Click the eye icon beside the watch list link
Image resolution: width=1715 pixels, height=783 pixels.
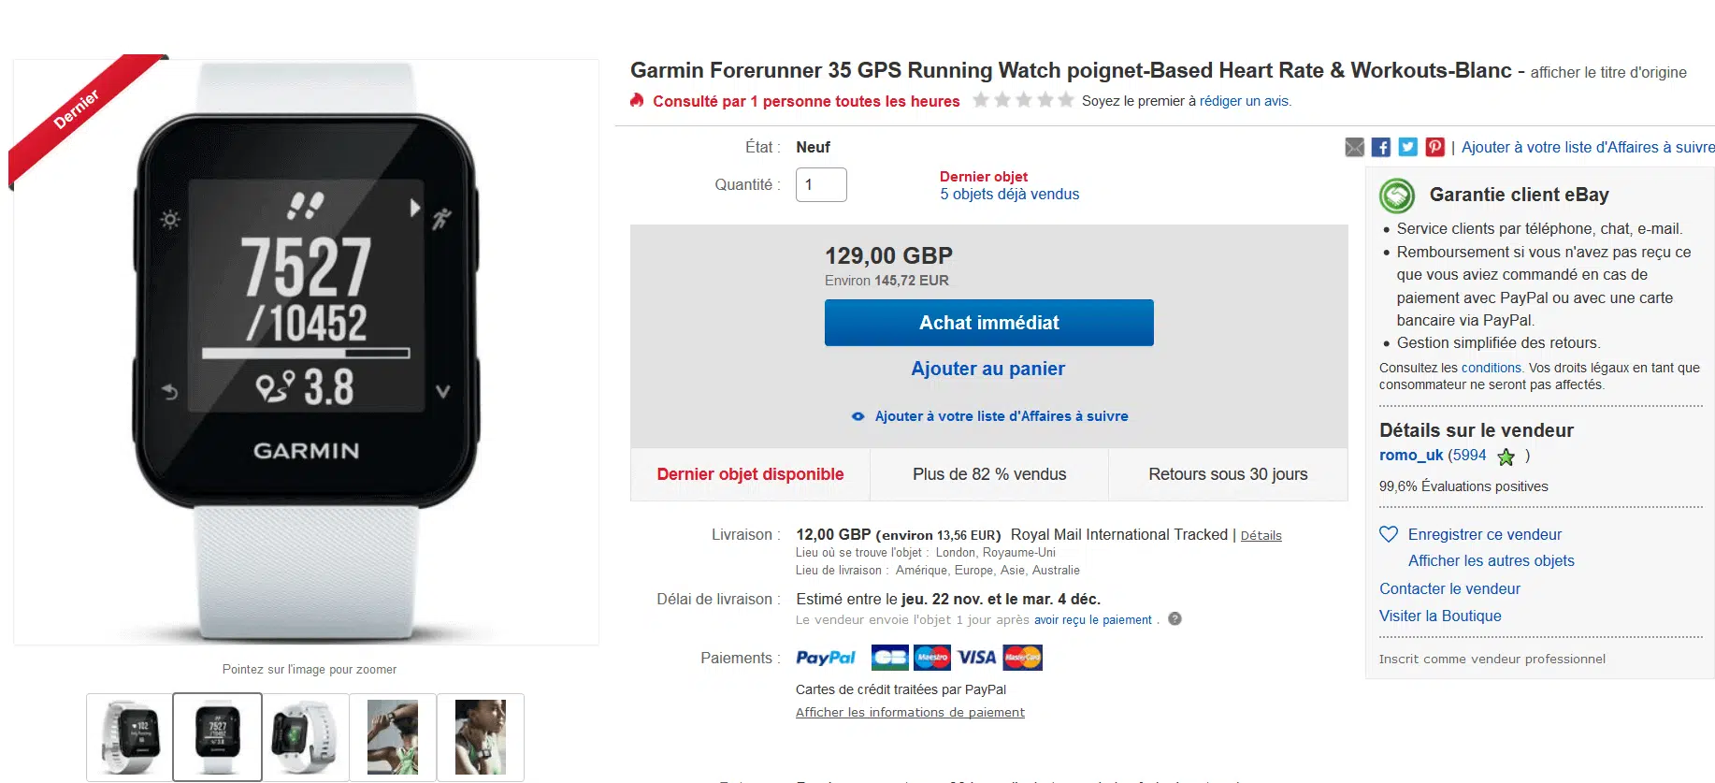857,416
